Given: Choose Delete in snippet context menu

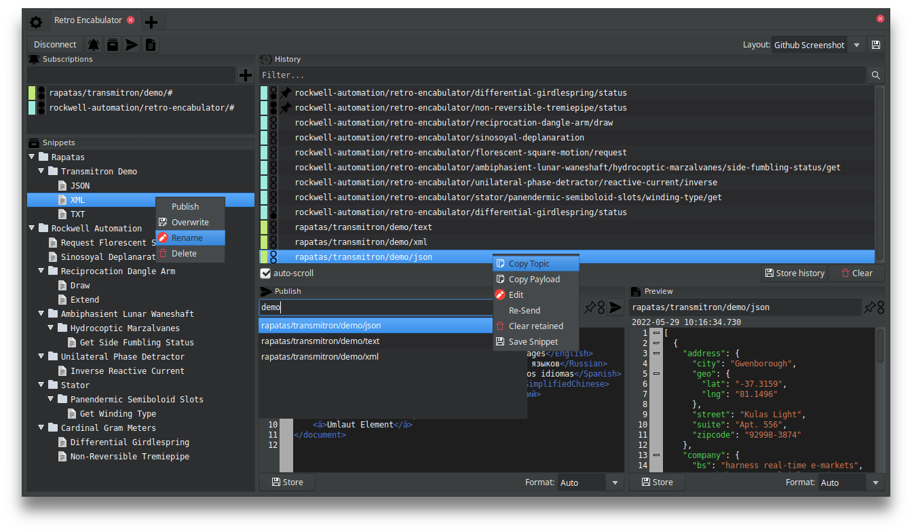Looking at the screenshot, I should (191, 253).
